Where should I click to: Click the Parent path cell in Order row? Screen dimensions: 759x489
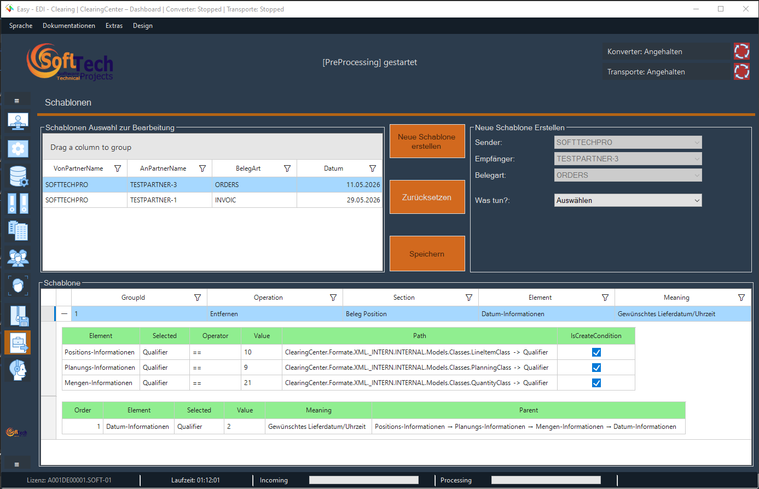click(529, 427)
